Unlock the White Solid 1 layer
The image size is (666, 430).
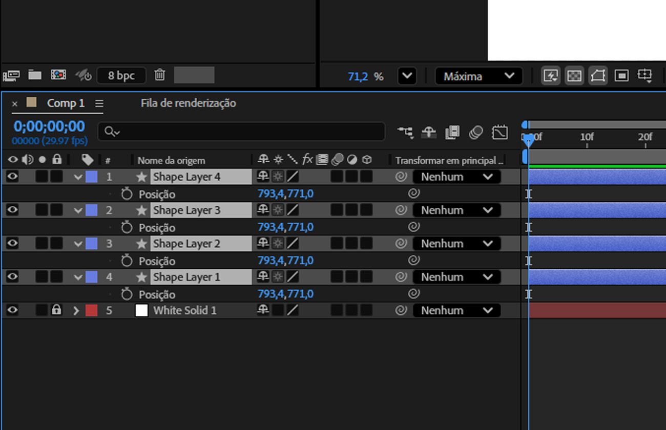[56, 310]
